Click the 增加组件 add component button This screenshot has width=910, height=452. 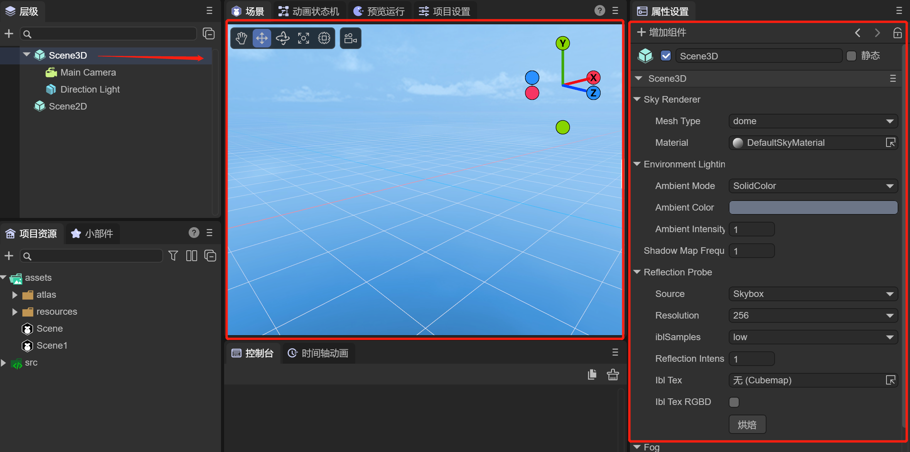click(662, 32)
